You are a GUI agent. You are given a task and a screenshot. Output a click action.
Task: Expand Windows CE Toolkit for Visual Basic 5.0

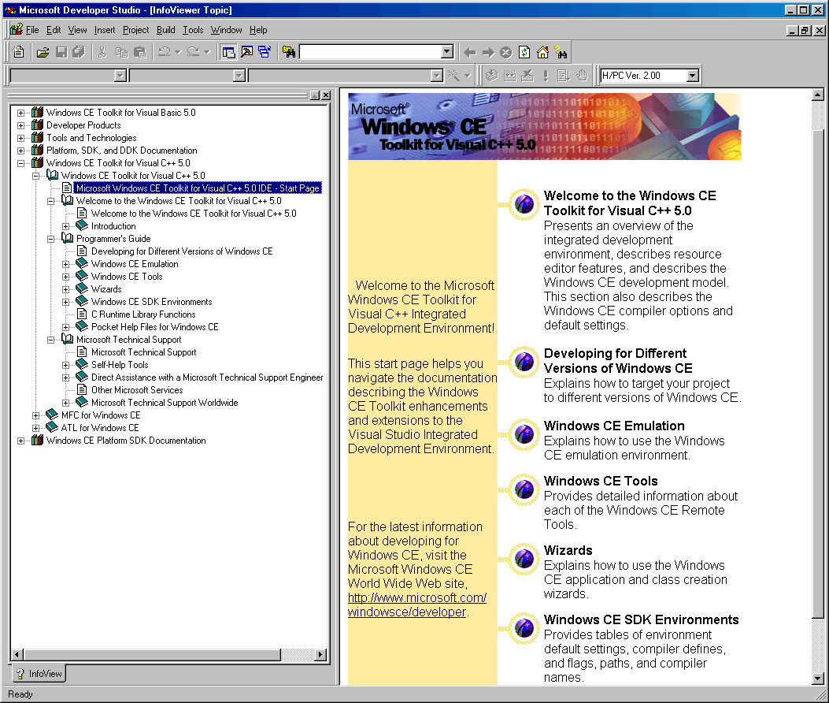coord(20,113)
